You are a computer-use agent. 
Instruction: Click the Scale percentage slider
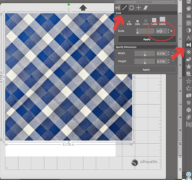[x=145, y=31]
